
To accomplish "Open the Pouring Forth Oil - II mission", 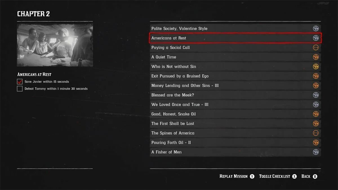I will (235, 142).
